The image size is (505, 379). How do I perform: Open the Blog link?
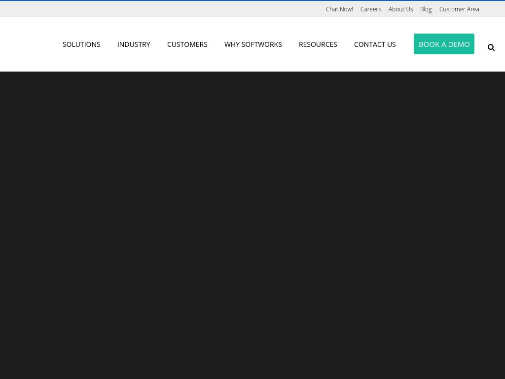pyautogui.click(x=426, y=9)
